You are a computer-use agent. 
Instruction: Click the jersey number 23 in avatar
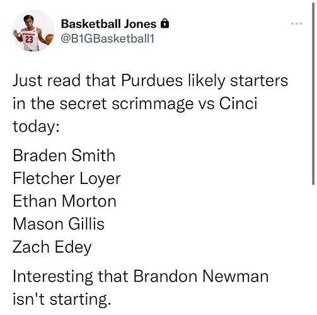pos(29,40)
